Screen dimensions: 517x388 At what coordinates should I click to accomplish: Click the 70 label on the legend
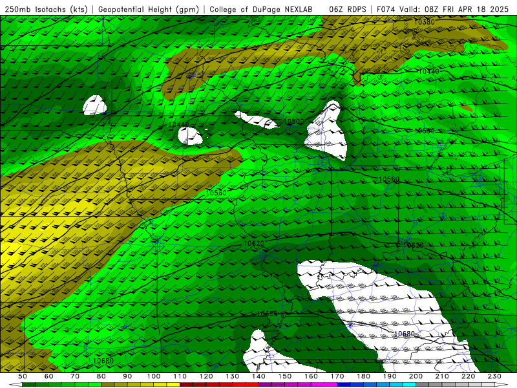[75, 376]
